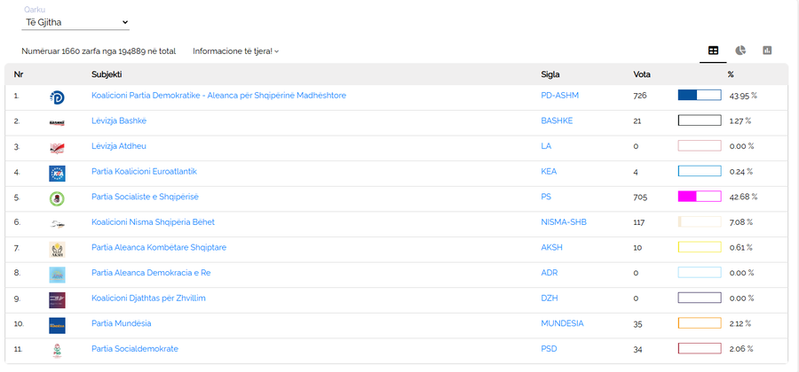
Task: Click the percentage 1.27 %
Action: [740, 121]
